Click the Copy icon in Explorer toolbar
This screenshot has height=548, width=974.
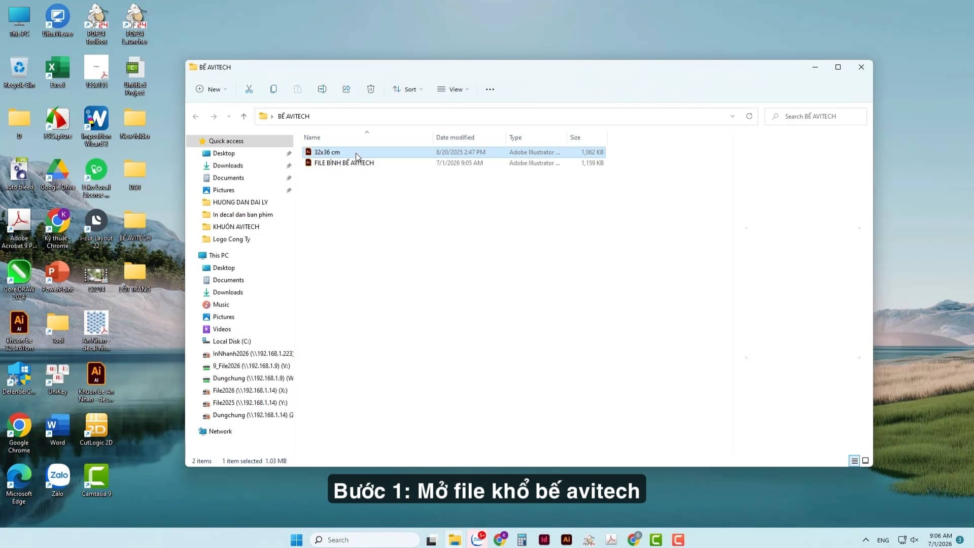click(273, 89)
